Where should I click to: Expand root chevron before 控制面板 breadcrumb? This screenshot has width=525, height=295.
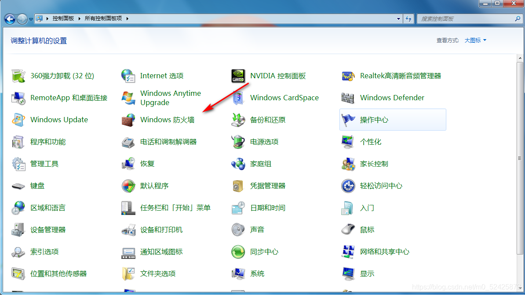47,18
